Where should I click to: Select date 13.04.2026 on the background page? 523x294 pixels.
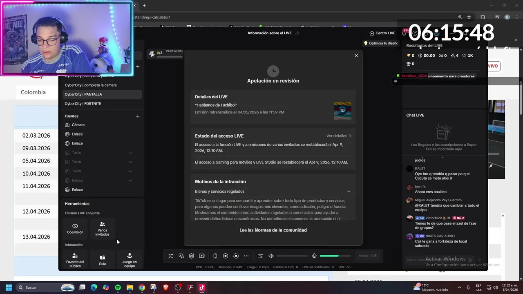point(36,237)
